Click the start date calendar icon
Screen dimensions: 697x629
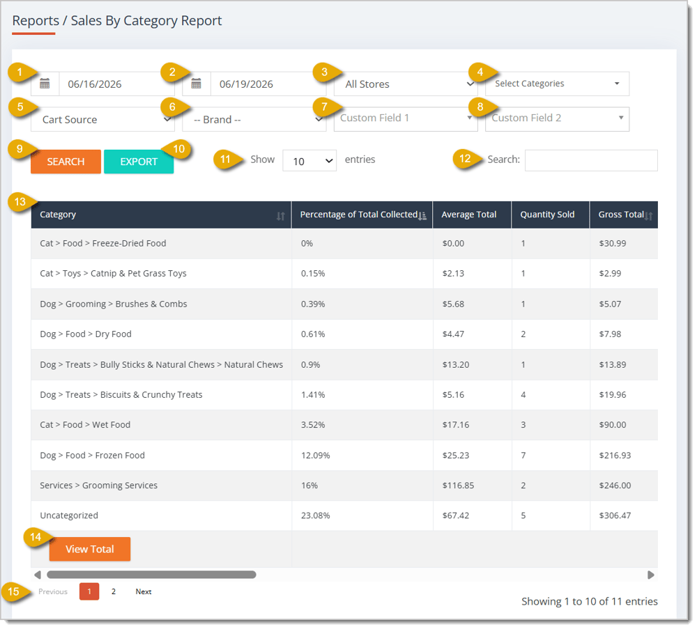point(45,84)
